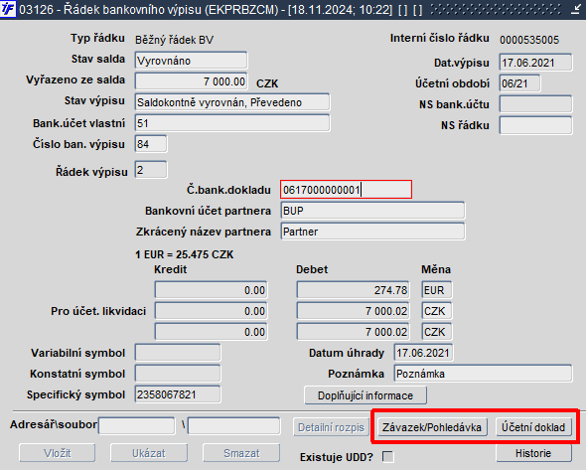586x470 pixels.
Task: Click the Poznámka field
Action: click(483, 374)
